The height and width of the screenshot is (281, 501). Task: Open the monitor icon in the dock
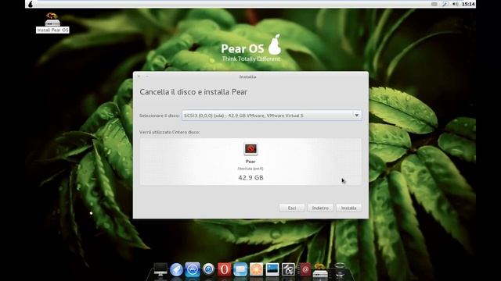pyautogui.click(x=160, y=269)
